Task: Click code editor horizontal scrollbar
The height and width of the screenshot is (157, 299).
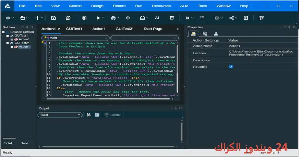Action: (x=108, y=99)
